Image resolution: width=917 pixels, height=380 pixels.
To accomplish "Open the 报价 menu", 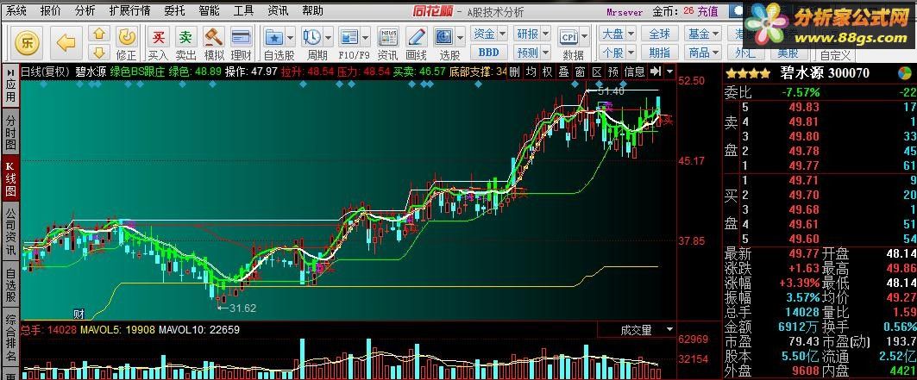I will pyautogui.click(x=50, y=10).
